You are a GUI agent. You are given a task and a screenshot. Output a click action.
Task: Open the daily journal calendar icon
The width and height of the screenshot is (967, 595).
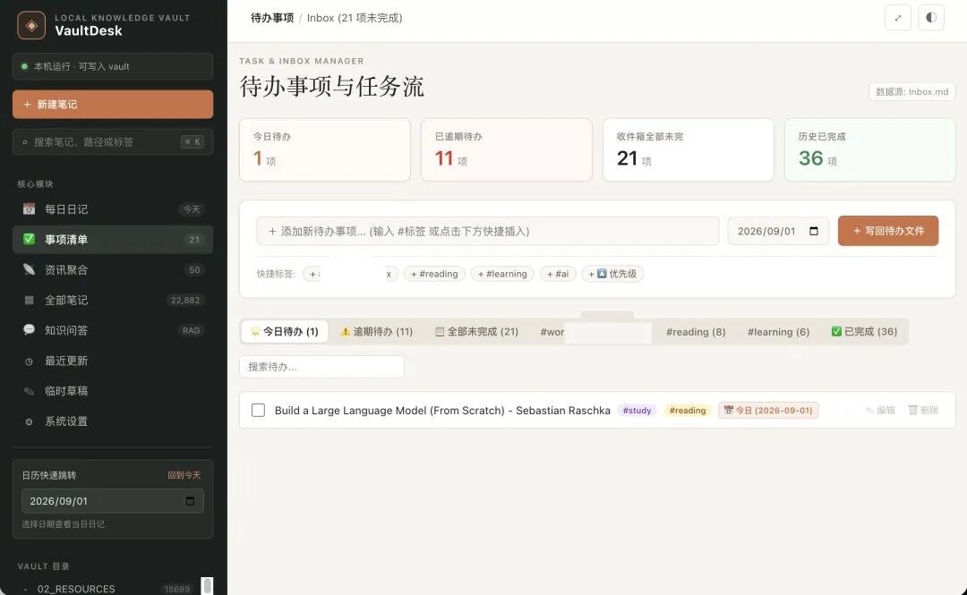[x=29, y=209]
